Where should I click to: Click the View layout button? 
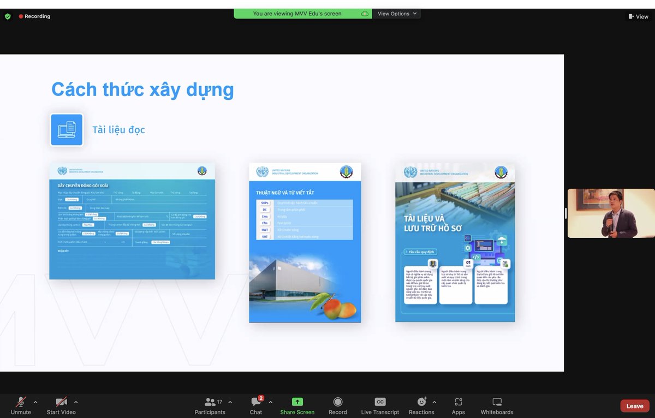click(x=639, y=16)
